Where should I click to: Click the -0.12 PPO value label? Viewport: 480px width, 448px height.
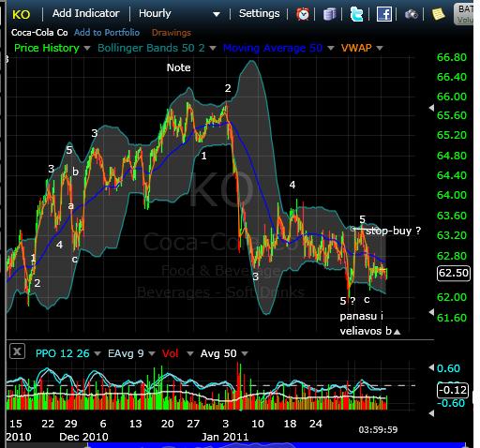tap(453, 390)
